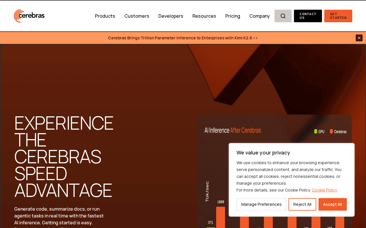Click the 1000 tok/sec orange bar

click(x=220, y=217)
